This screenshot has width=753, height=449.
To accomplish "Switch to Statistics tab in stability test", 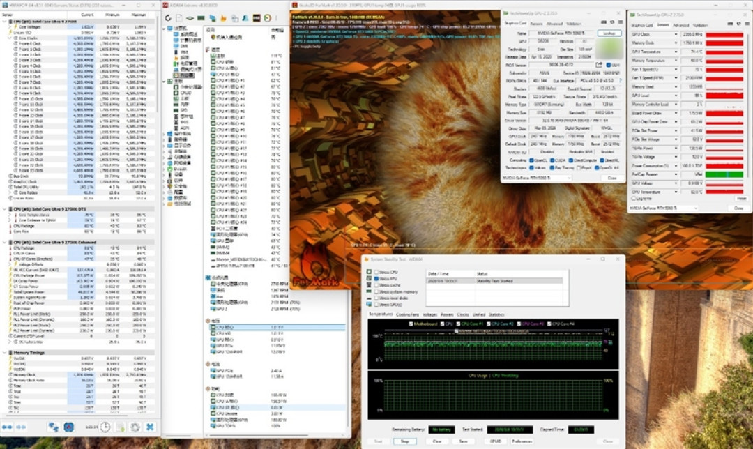I will (496, 314).
